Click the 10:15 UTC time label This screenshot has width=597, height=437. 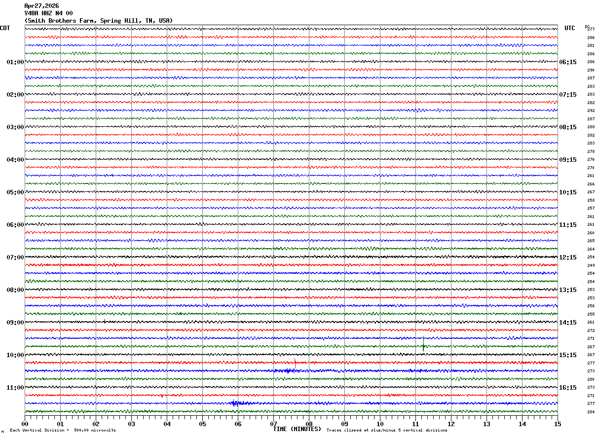tap(568, 192)
